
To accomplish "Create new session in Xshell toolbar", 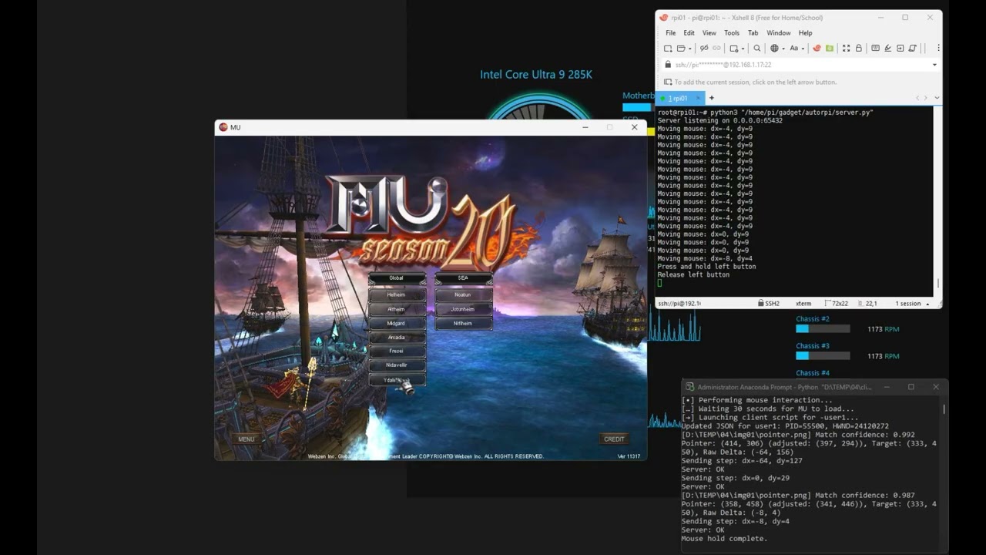I will click(668, 48).
